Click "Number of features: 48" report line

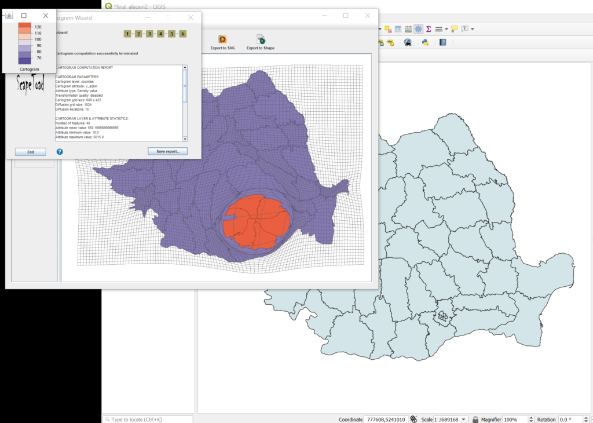point(72,123)
